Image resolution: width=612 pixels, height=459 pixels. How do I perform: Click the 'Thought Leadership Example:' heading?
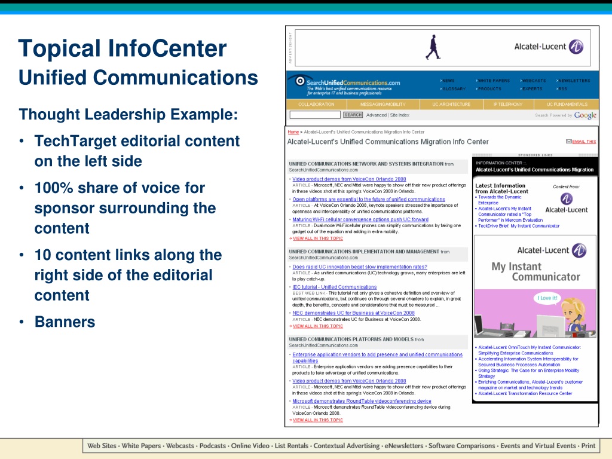pos(128,114)
